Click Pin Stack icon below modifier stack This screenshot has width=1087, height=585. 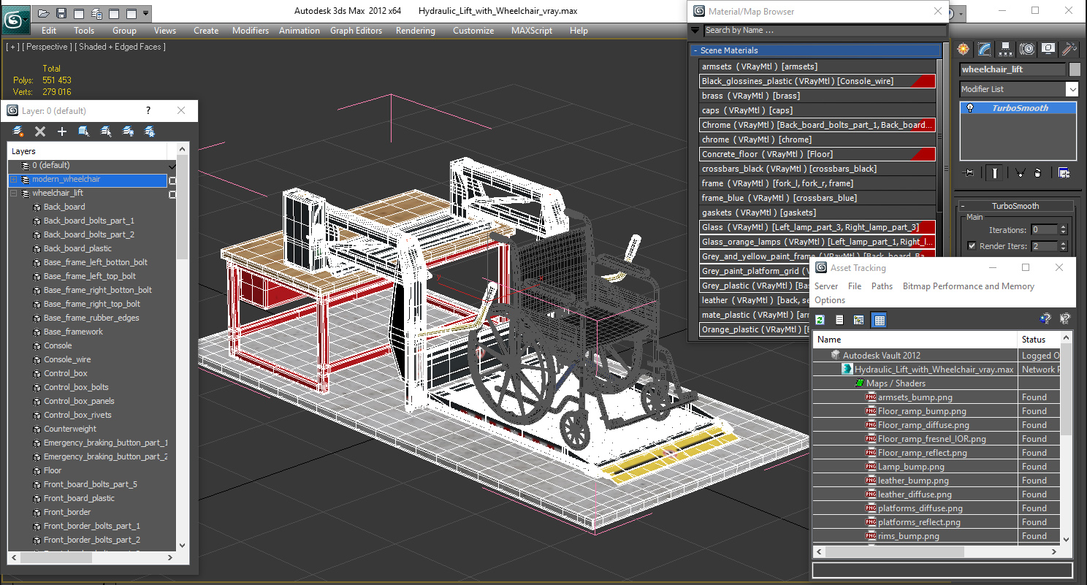click(x=969, y=173)
